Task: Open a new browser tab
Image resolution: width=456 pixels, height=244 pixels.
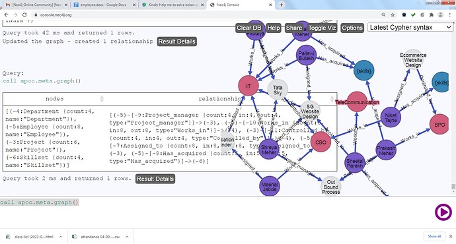Action: click(282, 5)
